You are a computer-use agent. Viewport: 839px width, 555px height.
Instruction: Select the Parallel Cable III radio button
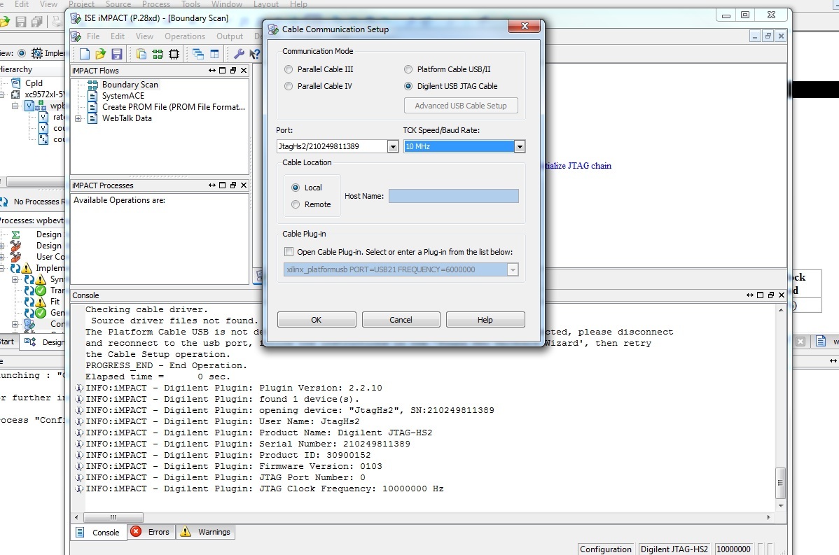click(x=289, y=69)
